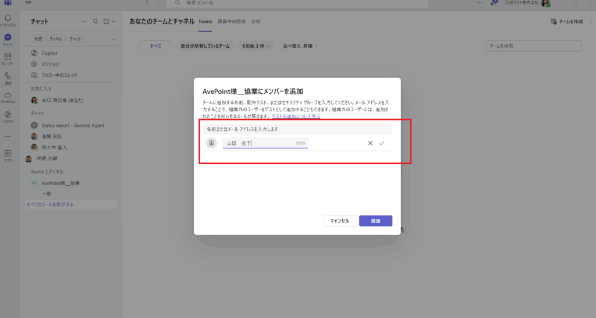Switch to the 保留中の招待 tab
This screenshot has height=318, width=596.
[x=232, y=22]
